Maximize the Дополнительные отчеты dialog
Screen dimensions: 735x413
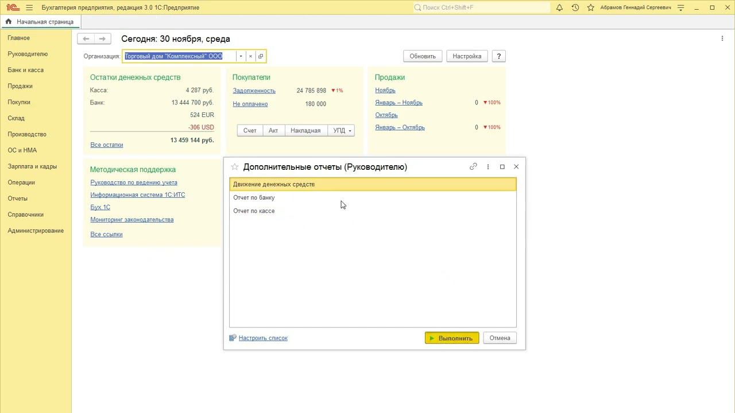point(502,166)
